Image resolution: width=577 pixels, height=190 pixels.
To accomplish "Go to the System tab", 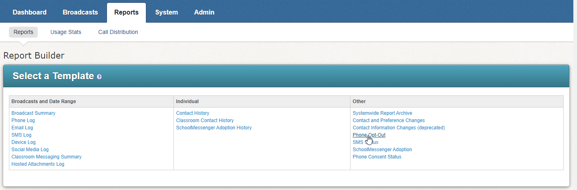I will click(x=167, y=12).
